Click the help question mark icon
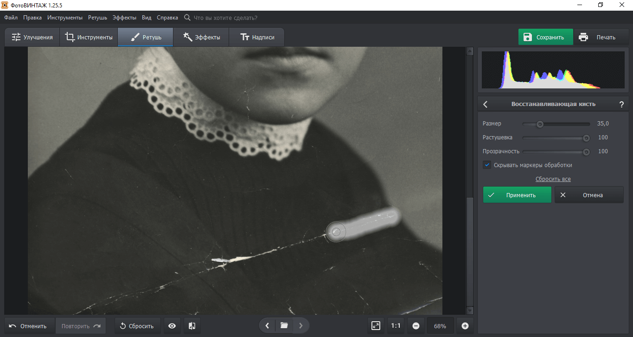The width and height of the screenshot is (633, 337). pyautogui.click(x=621, y=104)
